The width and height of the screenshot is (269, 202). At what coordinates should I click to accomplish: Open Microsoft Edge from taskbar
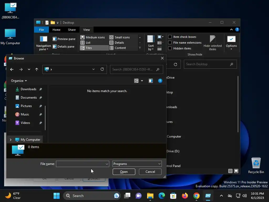tap(162, 196)
